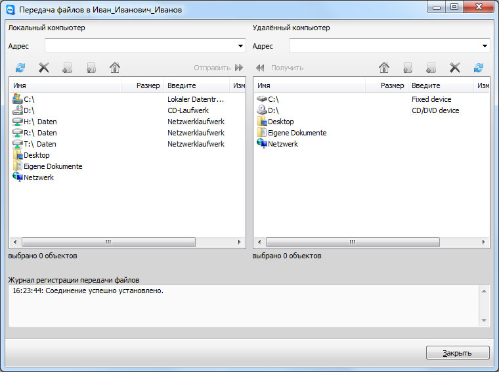Click the Lokaler Datentr… type cell

coord(196,99)
